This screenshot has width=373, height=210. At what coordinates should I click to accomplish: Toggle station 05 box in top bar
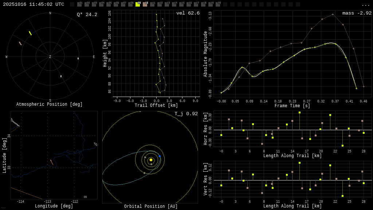click(x=109, y=4)
